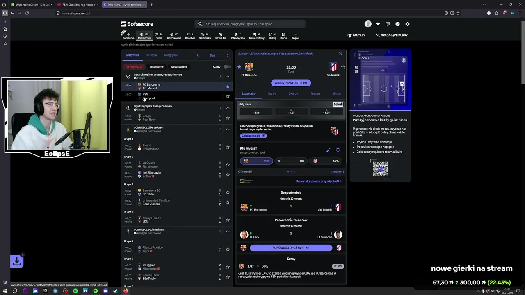Go to next day arrow

point(228,55)
